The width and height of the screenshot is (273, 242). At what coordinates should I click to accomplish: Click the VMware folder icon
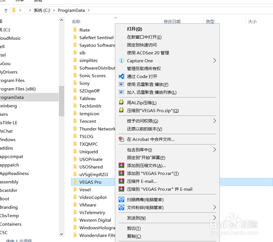[75, 204]
